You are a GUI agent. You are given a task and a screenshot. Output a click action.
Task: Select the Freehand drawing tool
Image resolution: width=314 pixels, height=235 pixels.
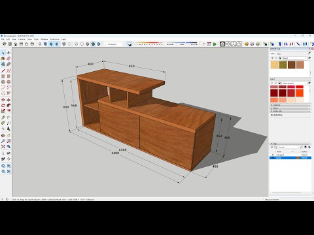(9, 70)
